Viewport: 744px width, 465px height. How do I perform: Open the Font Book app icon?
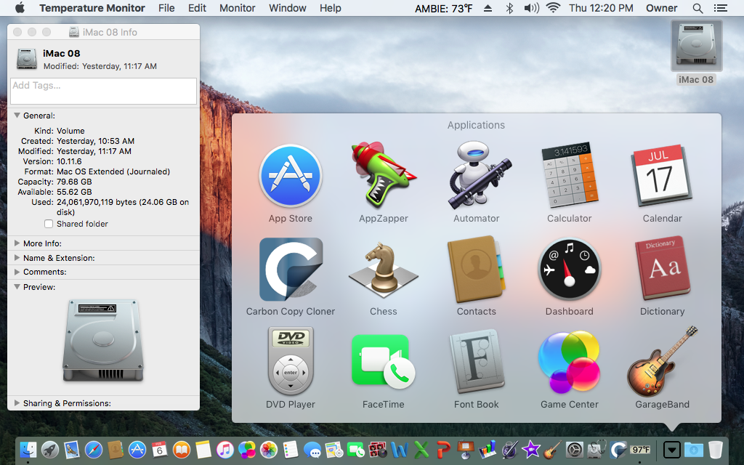pos(477,361)
